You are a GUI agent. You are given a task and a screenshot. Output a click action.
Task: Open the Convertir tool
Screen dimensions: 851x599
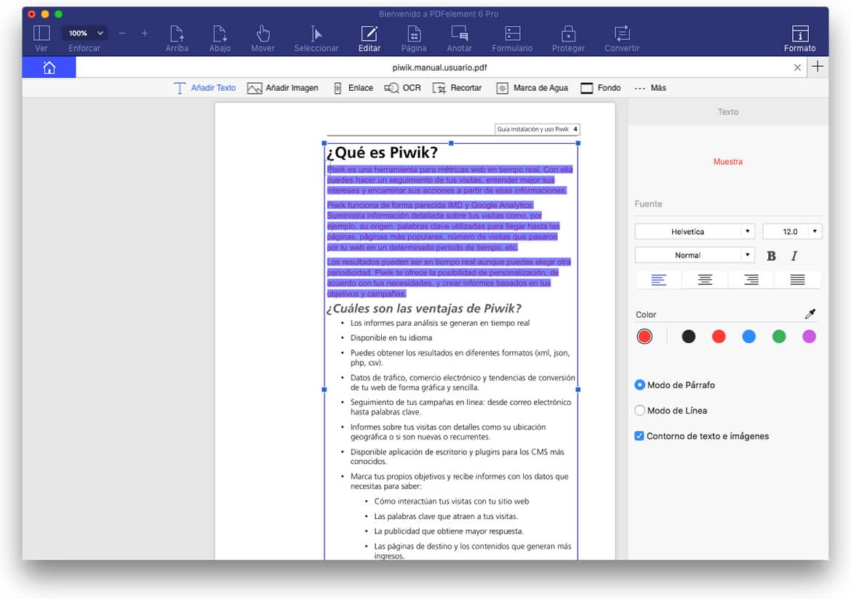(621, 33)
